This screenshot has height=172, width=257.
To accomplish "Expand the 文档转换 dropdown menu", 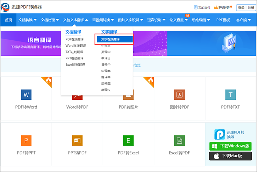I will [28, 20].
